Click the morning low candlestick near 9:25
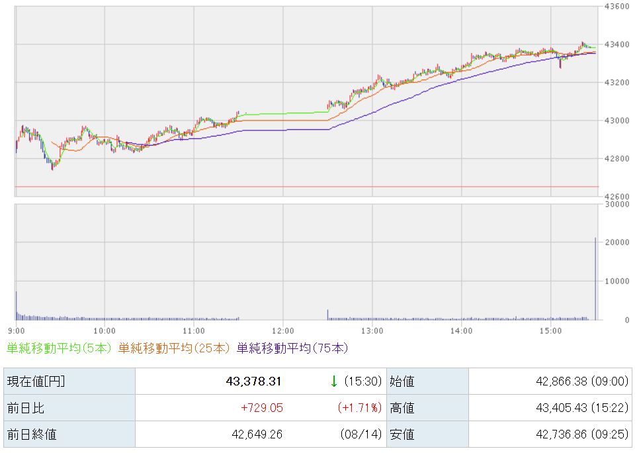Viewport: 637px width, 453px height. tap(52, 166)
